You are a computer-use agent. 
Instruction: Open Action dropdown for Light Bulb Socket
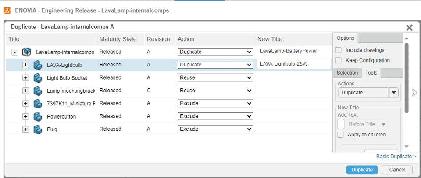pyautogui.click(x=215, y=78)
